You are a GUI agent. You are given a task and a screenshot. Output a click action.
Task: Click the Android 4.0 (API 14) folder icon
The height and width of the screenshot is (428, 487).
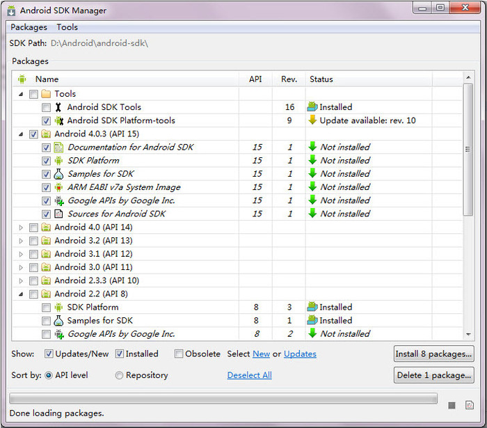(46, 228)
